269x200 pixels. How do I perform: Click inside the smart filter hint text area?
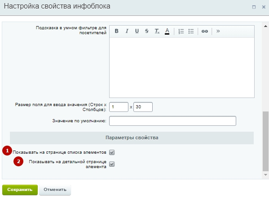click(x=182, y=67)
